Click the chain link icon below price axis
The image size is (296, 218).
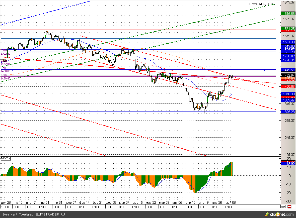(x=283, y=207)
